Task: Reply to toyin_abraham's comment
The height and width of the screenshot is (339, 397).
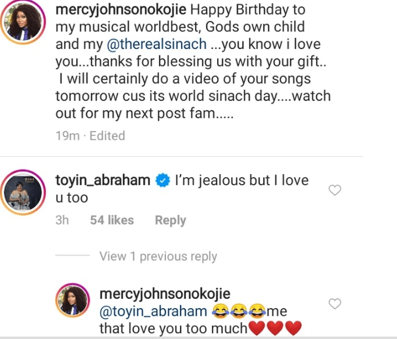Action: [170, 221]
